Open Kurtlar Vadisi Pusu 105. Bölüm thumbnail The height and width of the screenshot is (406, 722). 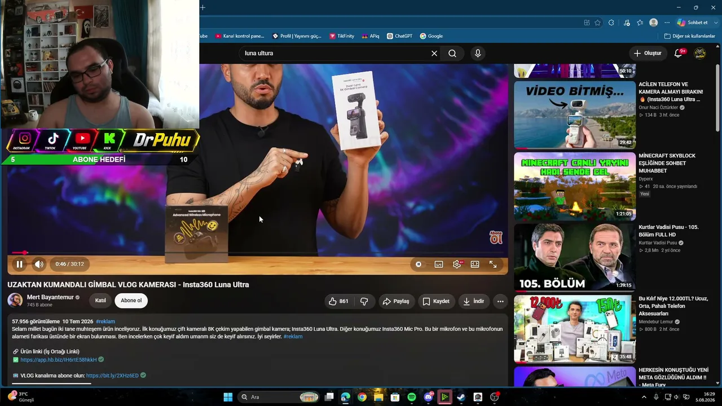(x=575, y=258)
